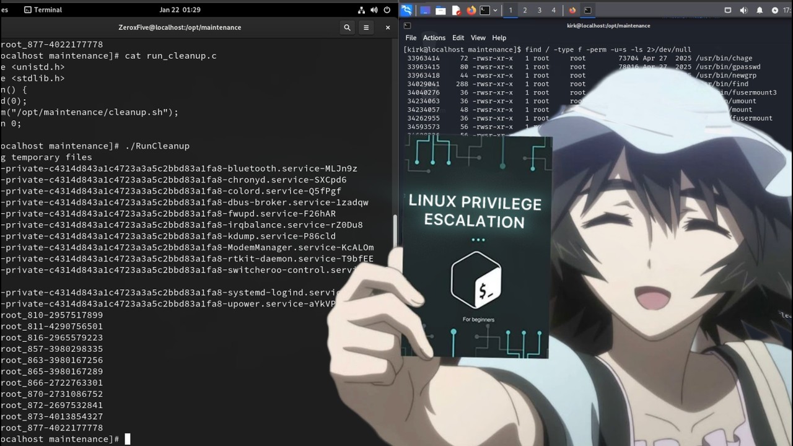The height and width of the screenshot is (446, 793).
Task: Switch to workspace 3
Action: pyautogui.click(x=539, y=10)
